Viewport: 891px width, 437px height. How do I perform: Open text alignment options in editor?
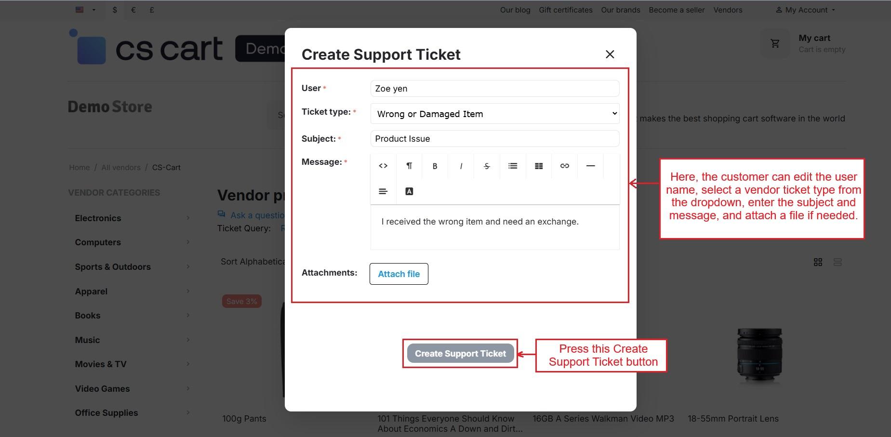[383, 191]
